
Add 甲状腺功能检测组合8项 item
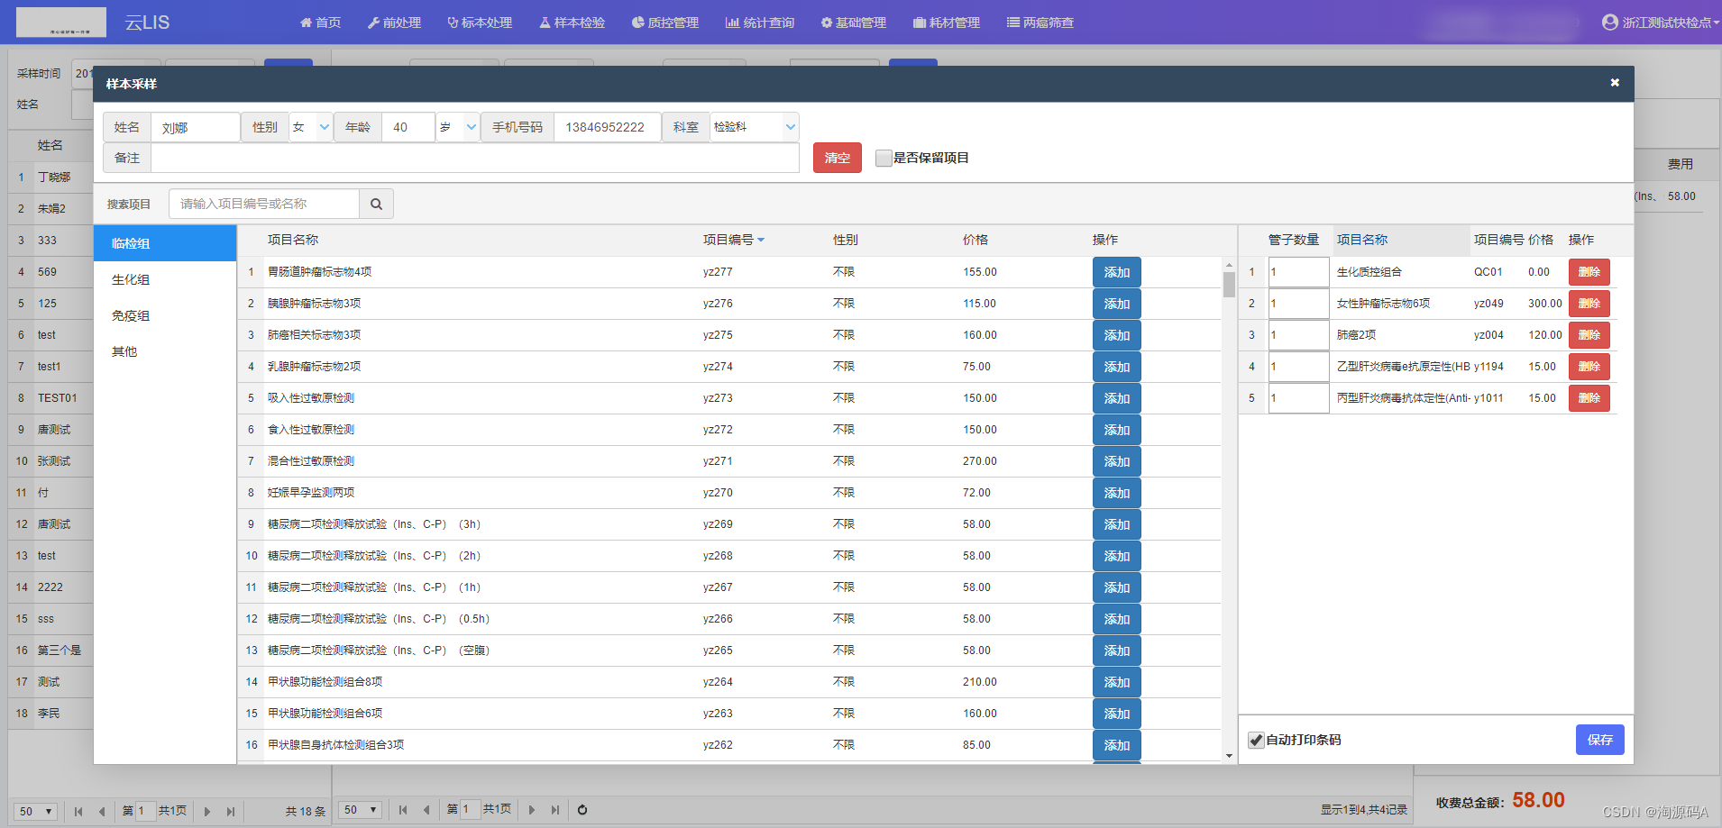pyautogui.click(x=1117, y=682)
